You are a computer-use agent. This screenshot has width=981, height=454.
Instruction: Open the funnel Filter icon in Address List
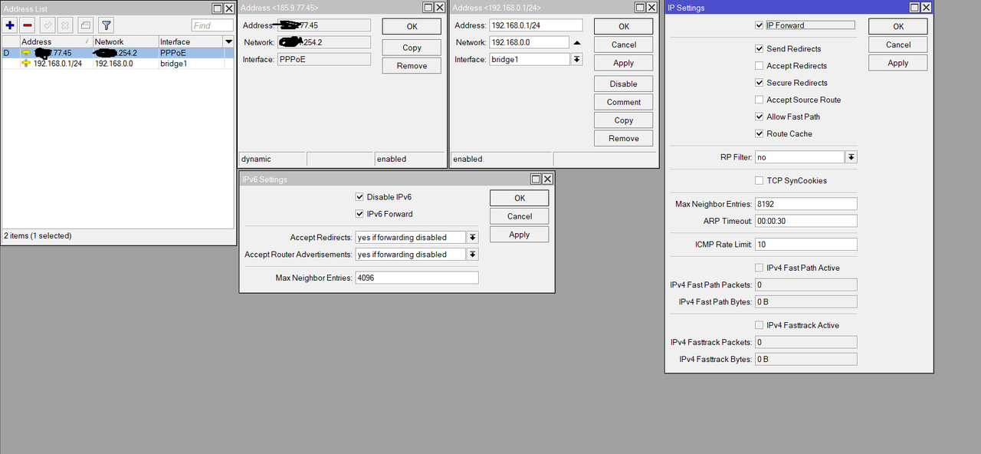[x=107, y=25]
